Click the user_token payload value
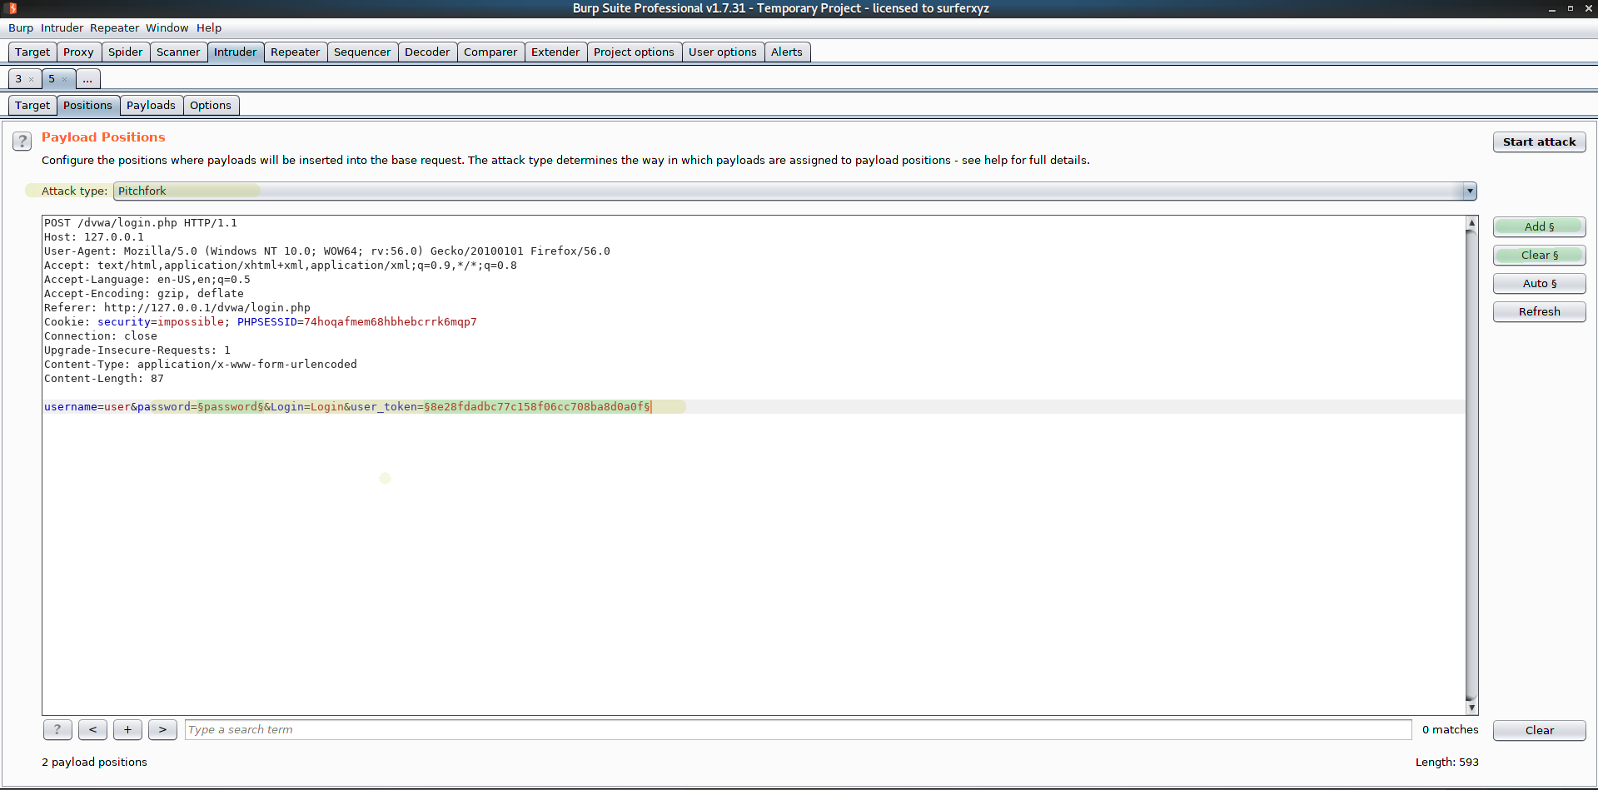Image resolution: width=1598 pixels, height=790 pixels. pyautogui.click(x=537, y=407)
